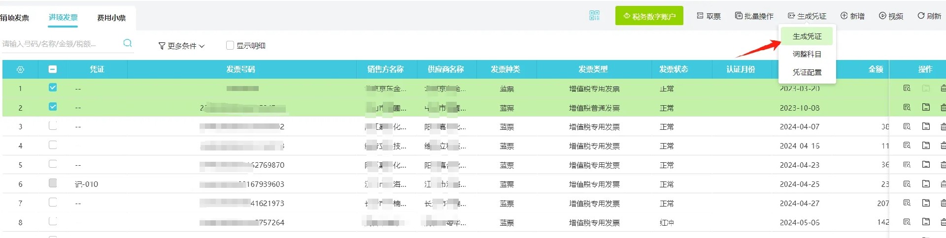Click the table column settings gear icon

point(20,70)
